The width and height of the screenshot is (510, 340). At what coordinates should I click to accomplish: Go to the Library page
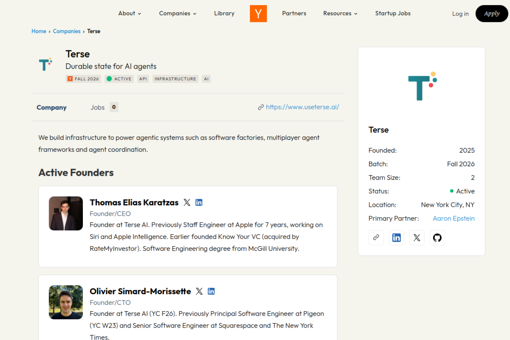pos(224,14)
